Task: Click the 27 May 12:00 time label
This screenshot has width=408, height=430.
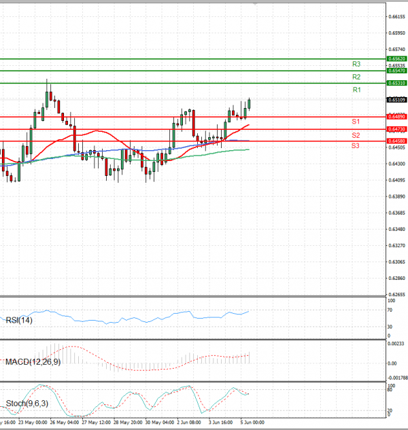Action: (x=96, y=423)
